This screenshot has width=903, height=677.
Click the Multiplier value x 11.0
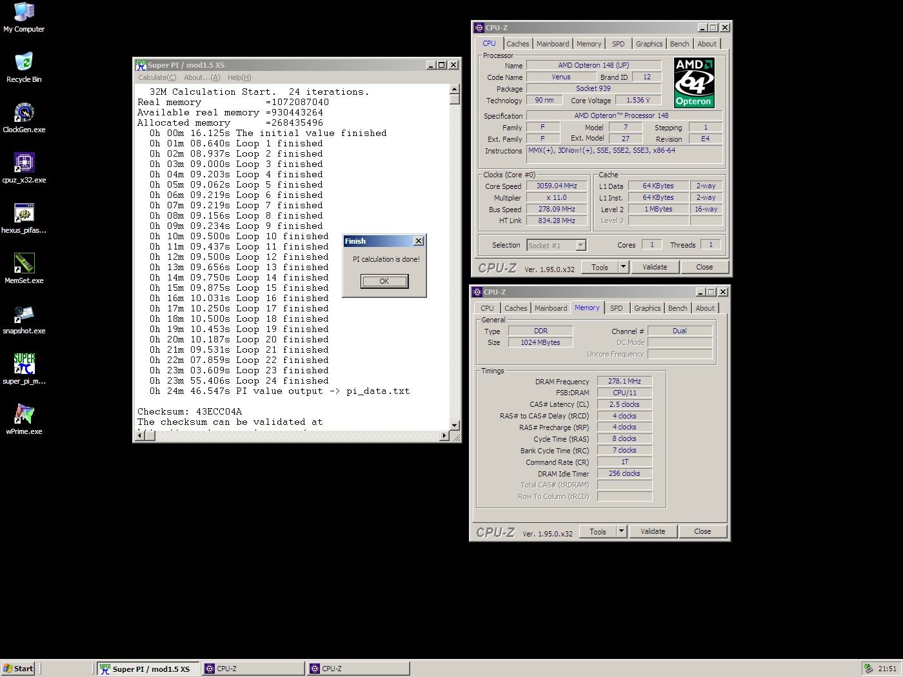coord(557,198)
